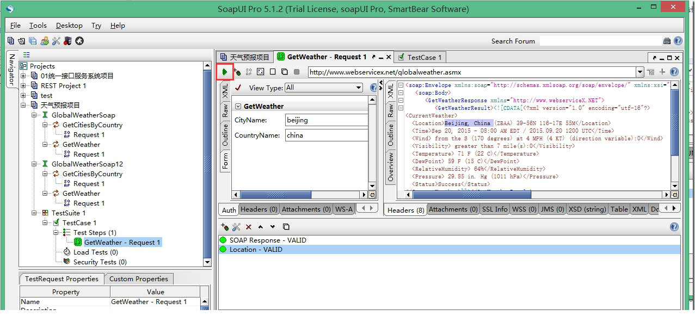The width and height of the screenshot is (695, 322).
Task: Click the help icon right of the endpoint URL
Action: (674, 72)
